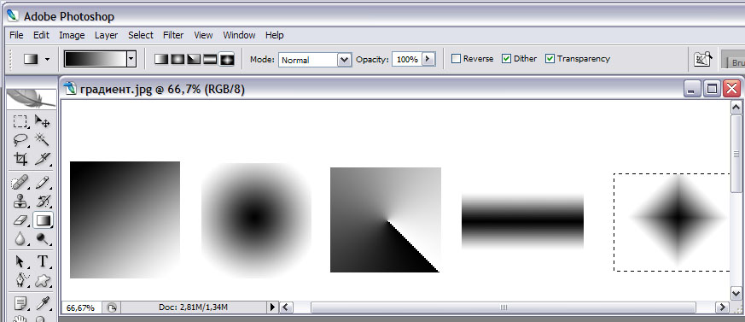Click the angle gradient sample in canvas
Viewport: 745px width, 322px height.
(x=386, y=220)
